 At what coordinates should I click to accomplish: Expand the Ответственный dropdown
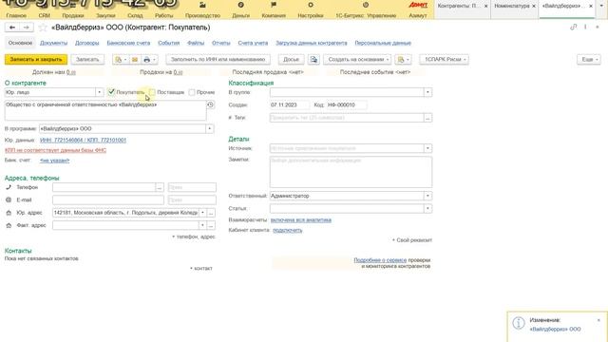pos(427,196)
